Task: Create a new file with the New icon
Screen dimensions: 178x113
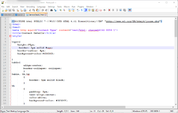Action: pyautogui.click(x=2, y=10)
